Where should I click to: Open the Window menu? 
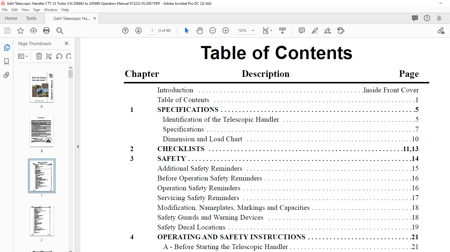[51, 10]
